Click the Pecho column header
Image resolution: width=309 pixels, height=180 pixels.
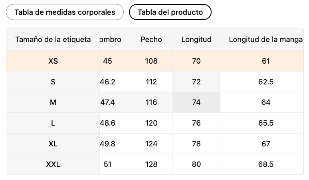pos(151,40)
